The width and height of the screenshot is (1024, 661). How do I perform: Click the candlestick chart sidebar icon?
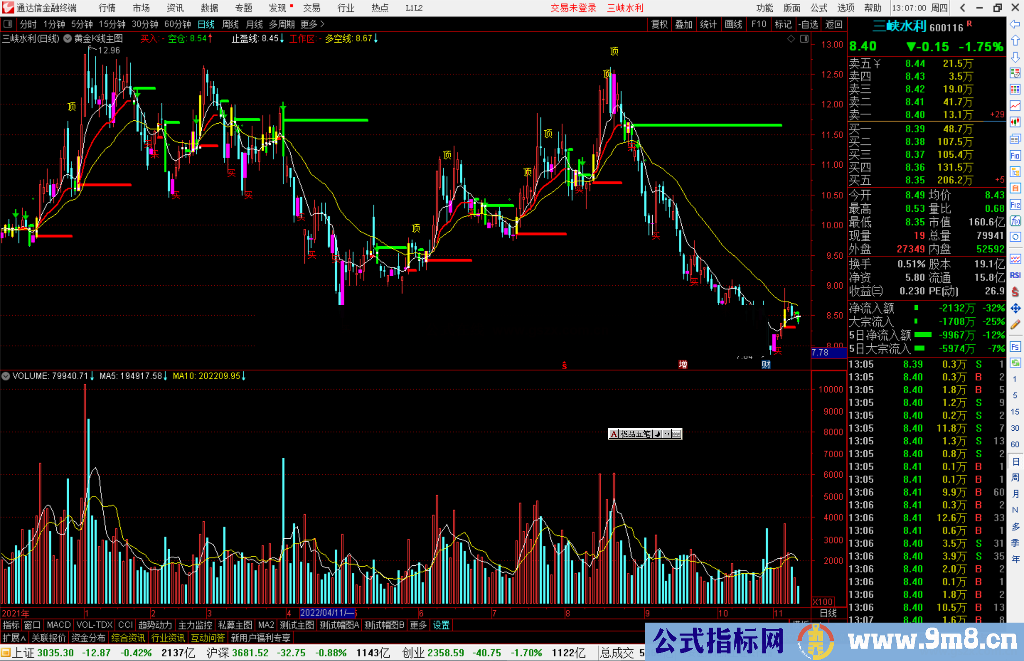(1015, 122)
